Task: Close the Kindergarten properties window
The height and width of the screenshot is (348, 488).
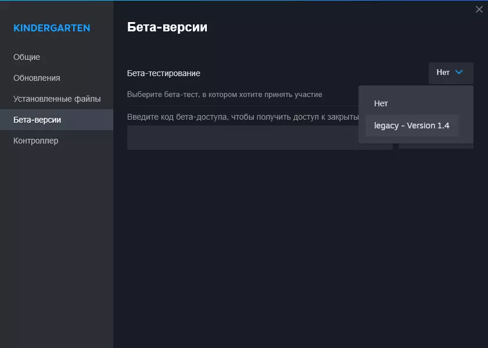Action: point(479,9)
